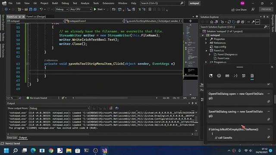Select App.config in Solution Explorer

pos(220,47)
